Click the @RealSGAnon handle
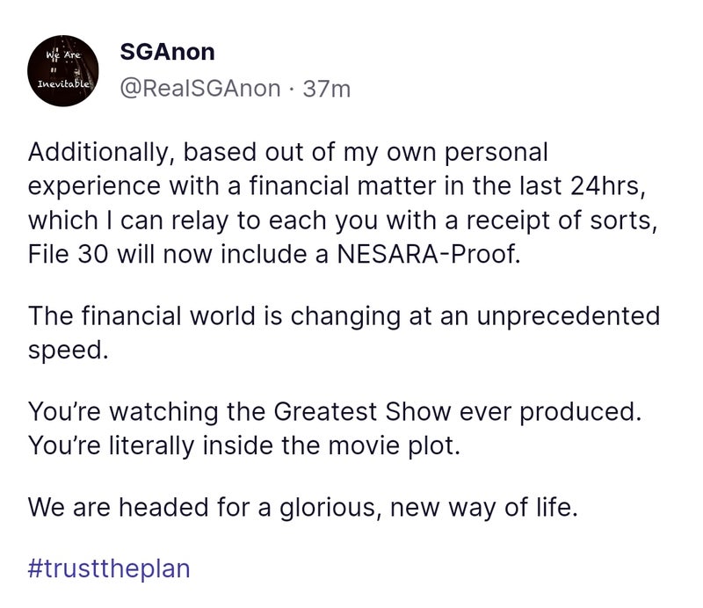The height and width of the screenshot is (608, 703). coord(200,89)
